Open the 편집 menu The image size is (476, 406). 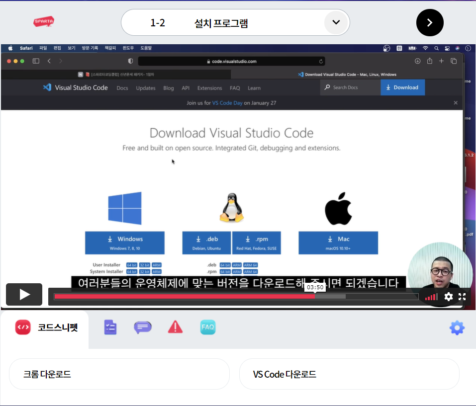pyautogui.click(x=57, y=48)
